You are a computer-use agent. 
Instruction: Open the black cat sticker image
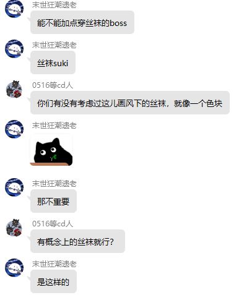[51, 150]
